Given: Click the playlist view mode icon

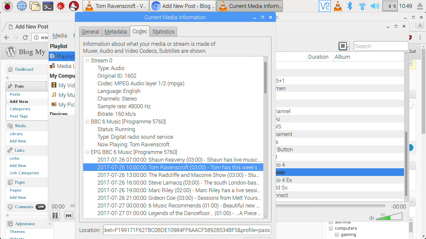Looking at the screenshot, I should (343, 46).
